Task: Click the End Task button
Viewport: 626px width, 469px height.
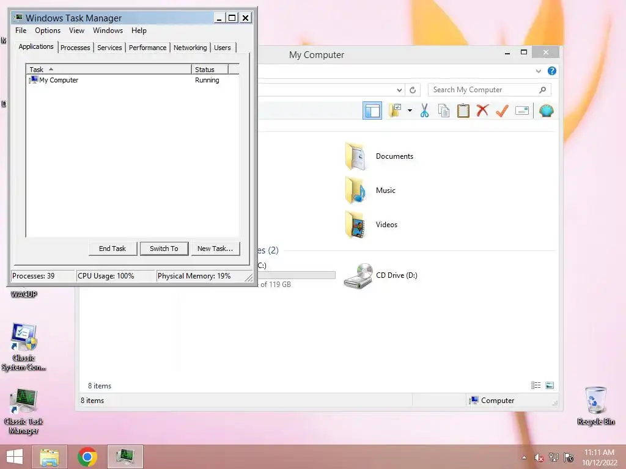Action: [112, 249]
